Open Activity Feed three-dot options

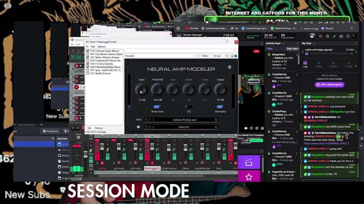297,43
